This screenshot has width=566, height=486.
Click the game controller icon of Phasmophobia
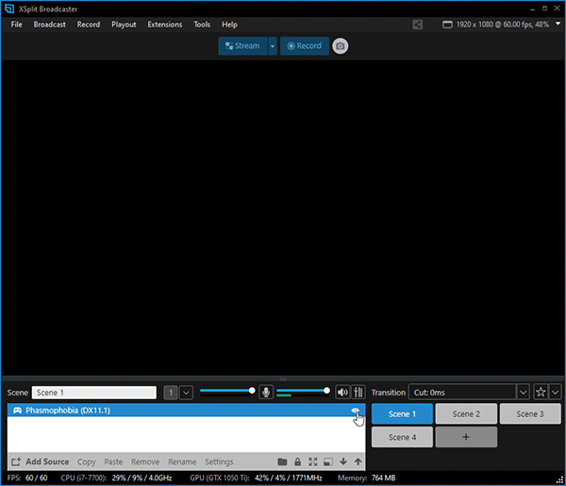coord(17,411)
